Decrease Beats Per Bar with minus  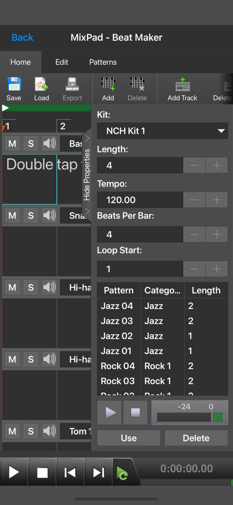[x=194, y=234]
